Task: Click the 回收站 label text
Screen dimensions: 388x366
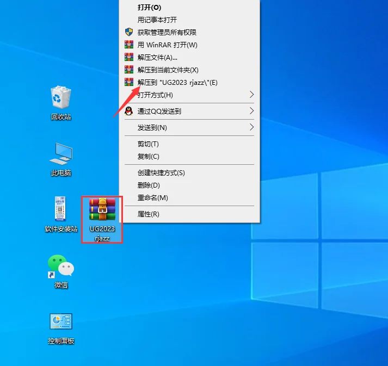Action: (x=61, y=116)
